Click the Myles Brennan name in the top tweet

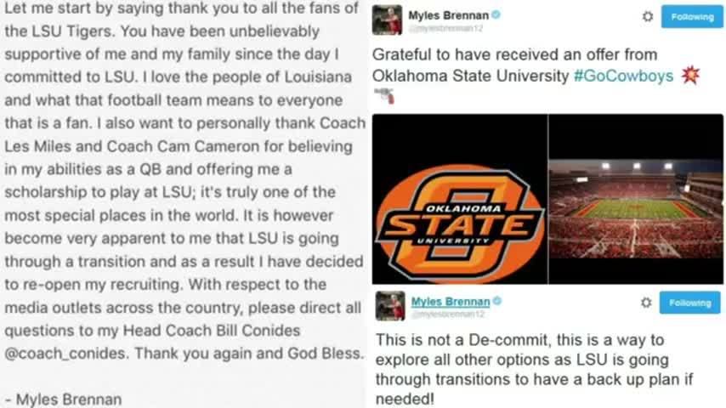(448, 15)
